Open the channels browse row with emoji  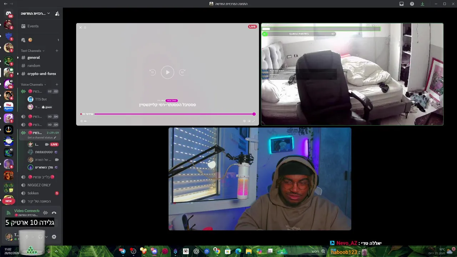40,40
